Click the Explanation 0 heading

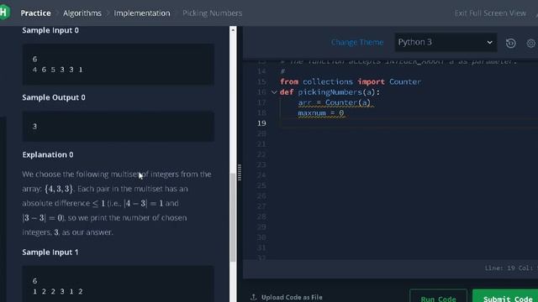[48, 154]
